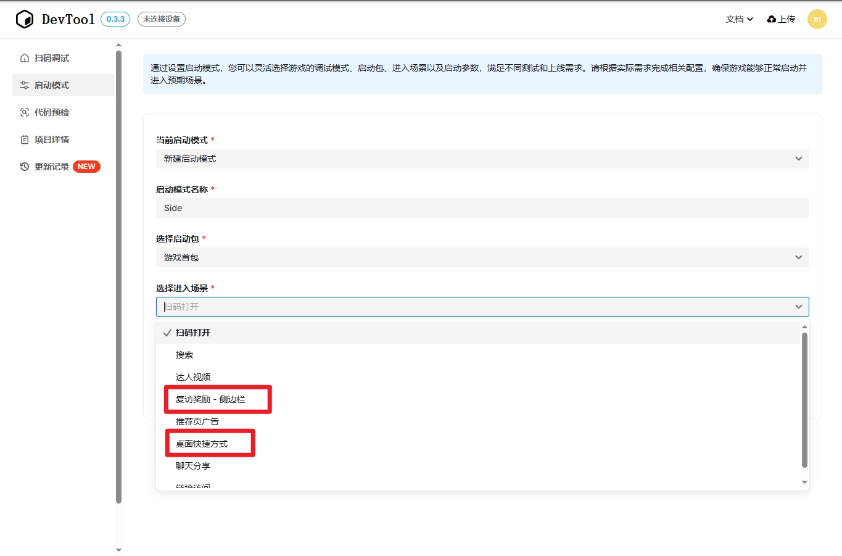Click the blue launch mode description banner
This screenshot has height=556, width=842.
[482, 74]
